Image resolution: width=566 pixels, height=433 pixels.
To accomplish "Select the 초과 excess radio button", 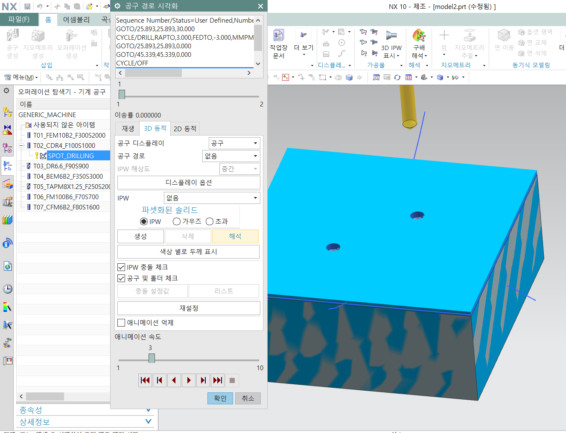I will [x=210, y=221].
